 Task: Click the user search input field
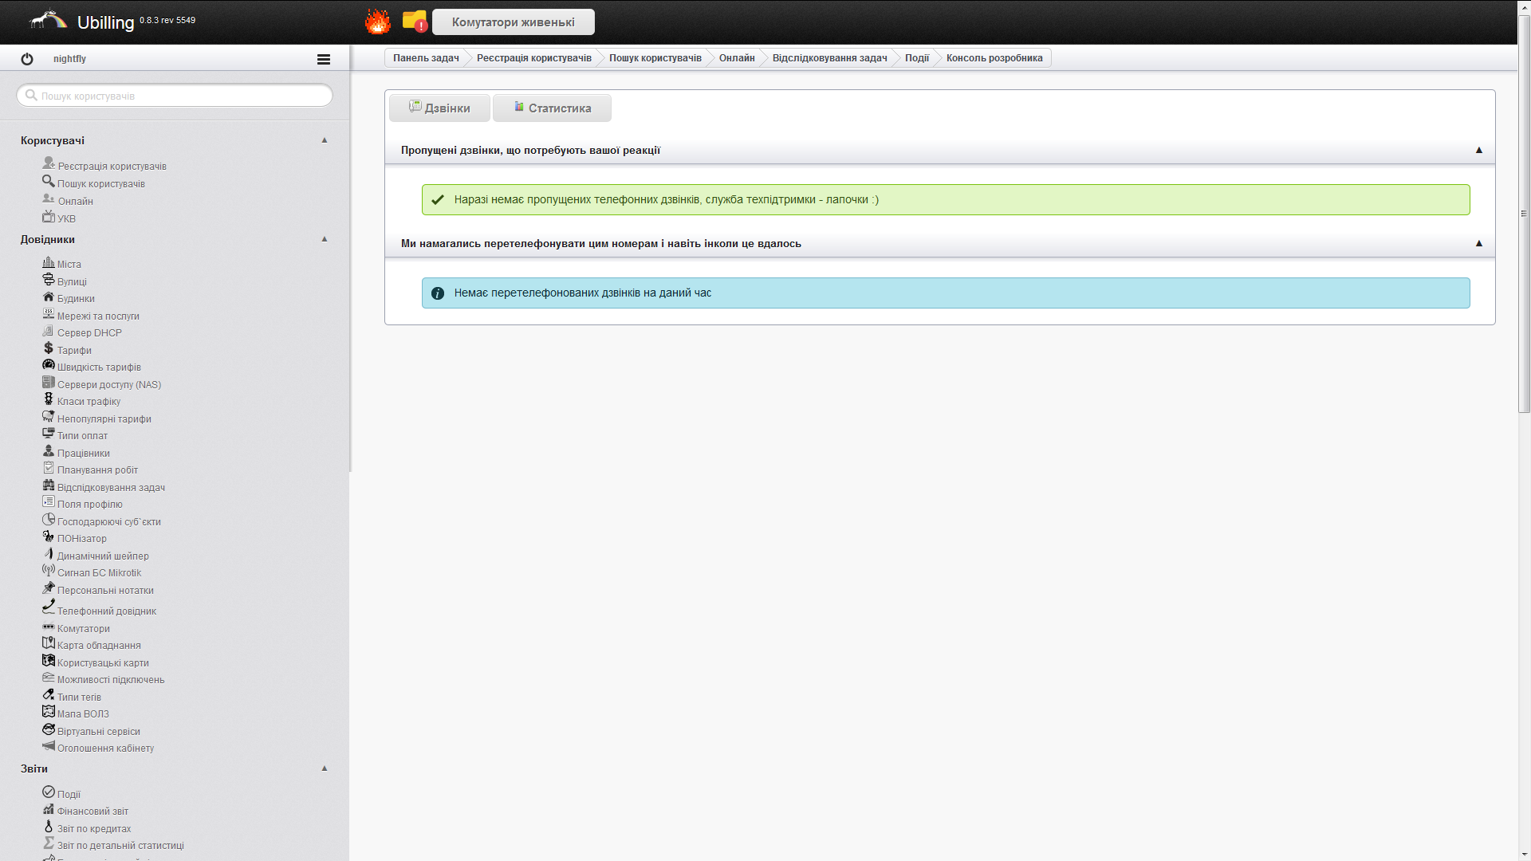(175, 96)
